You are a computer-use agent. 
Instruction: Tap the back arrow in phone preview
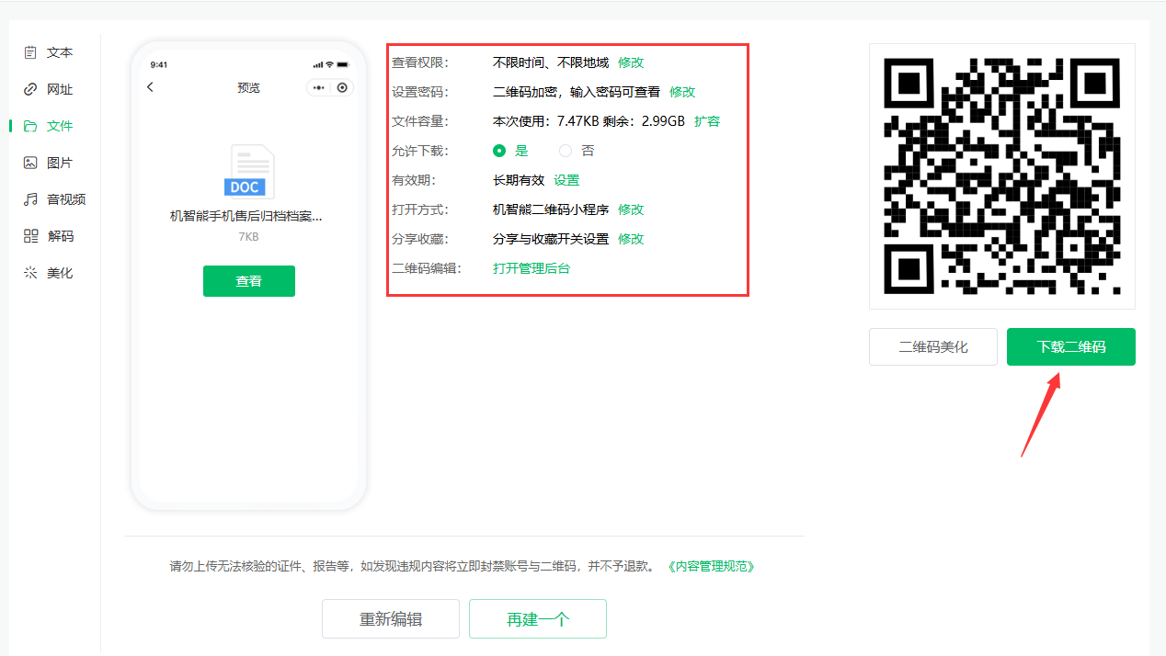(x=151, y=87)
